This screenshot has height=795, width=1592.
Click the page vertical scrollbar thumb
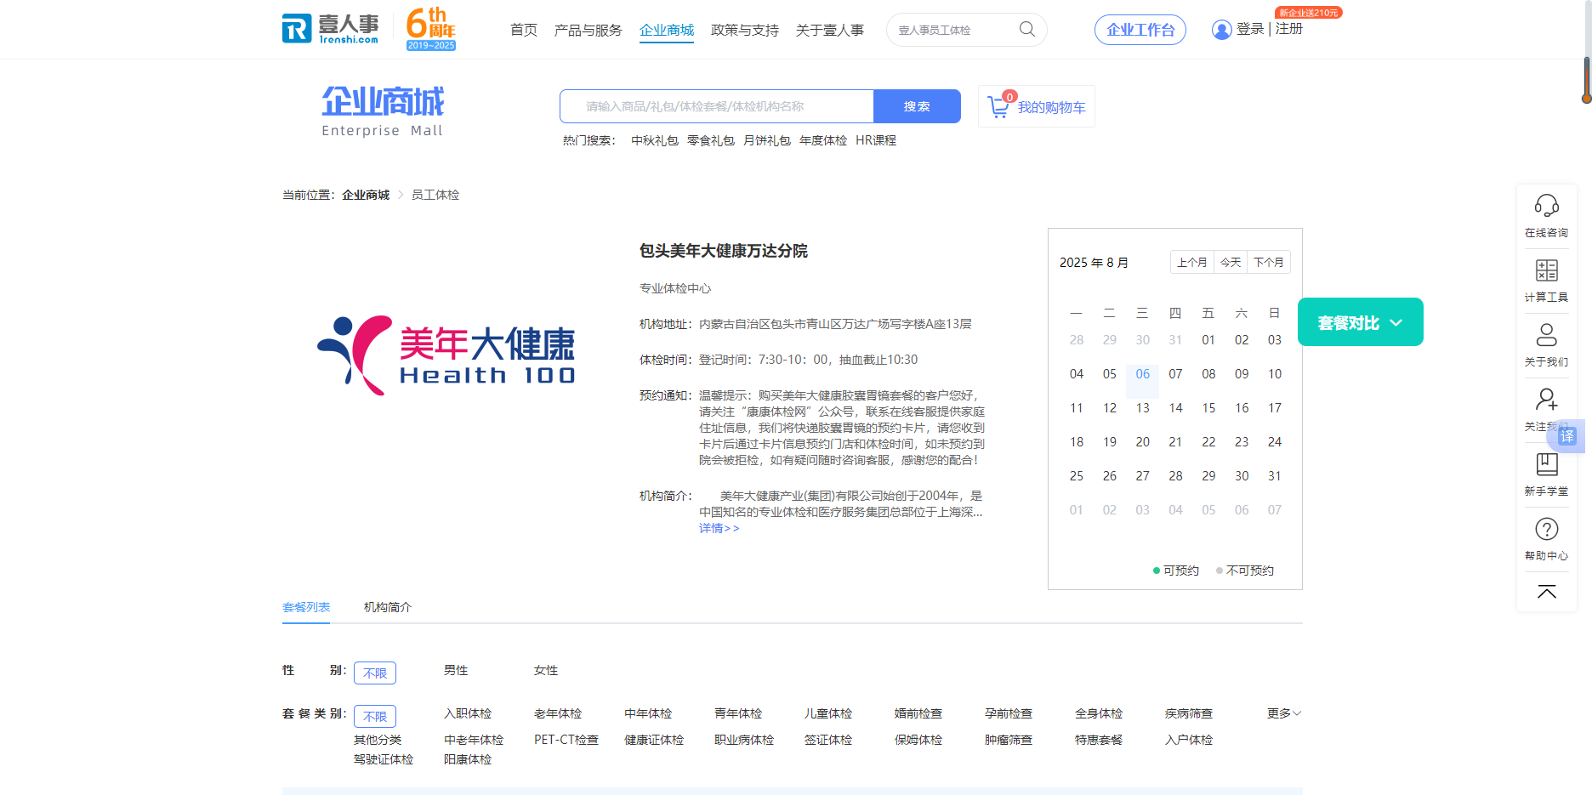[x=1586, y=79]
